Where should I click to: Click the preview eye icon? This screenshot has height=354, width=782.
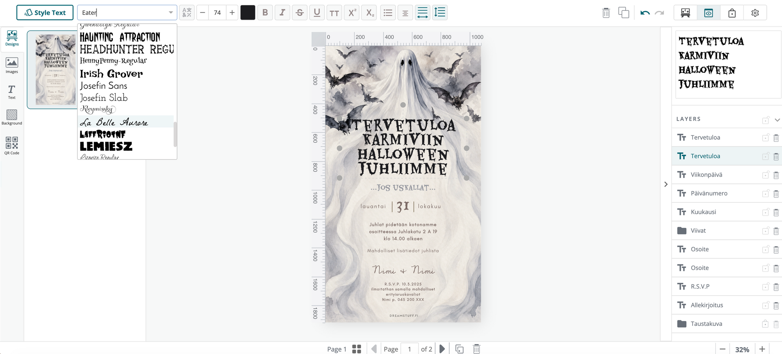[708, 12]
